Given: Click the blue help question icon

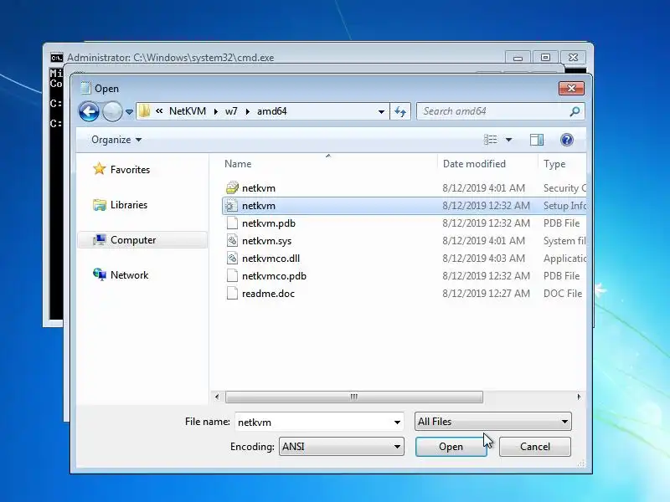Looking at the screenshot, I should click(x=567, y=140).
